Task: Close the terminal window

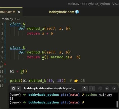Action: [x=114, y=89]
